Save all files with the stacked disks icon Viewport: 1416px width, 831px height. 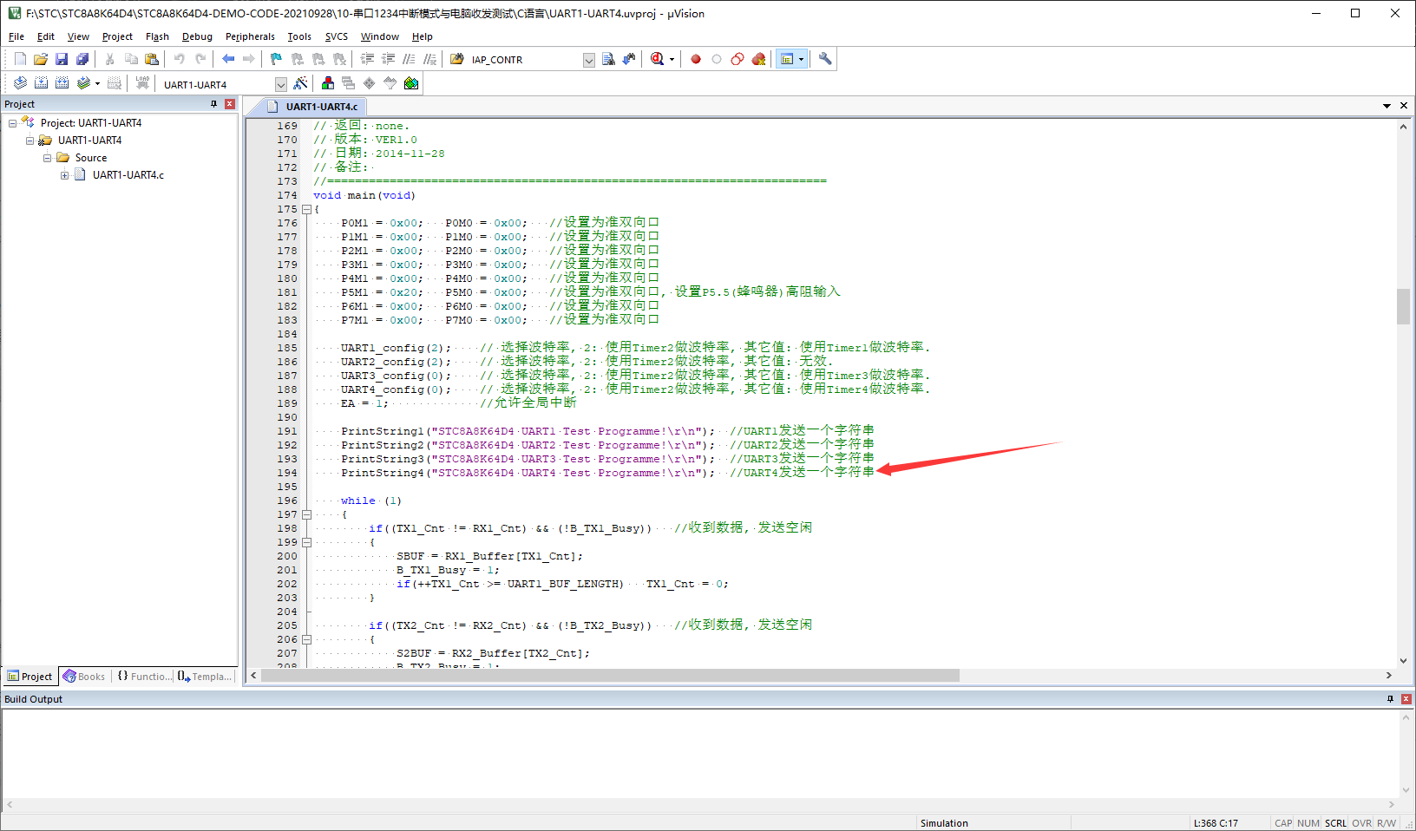[x=82, y=59]
